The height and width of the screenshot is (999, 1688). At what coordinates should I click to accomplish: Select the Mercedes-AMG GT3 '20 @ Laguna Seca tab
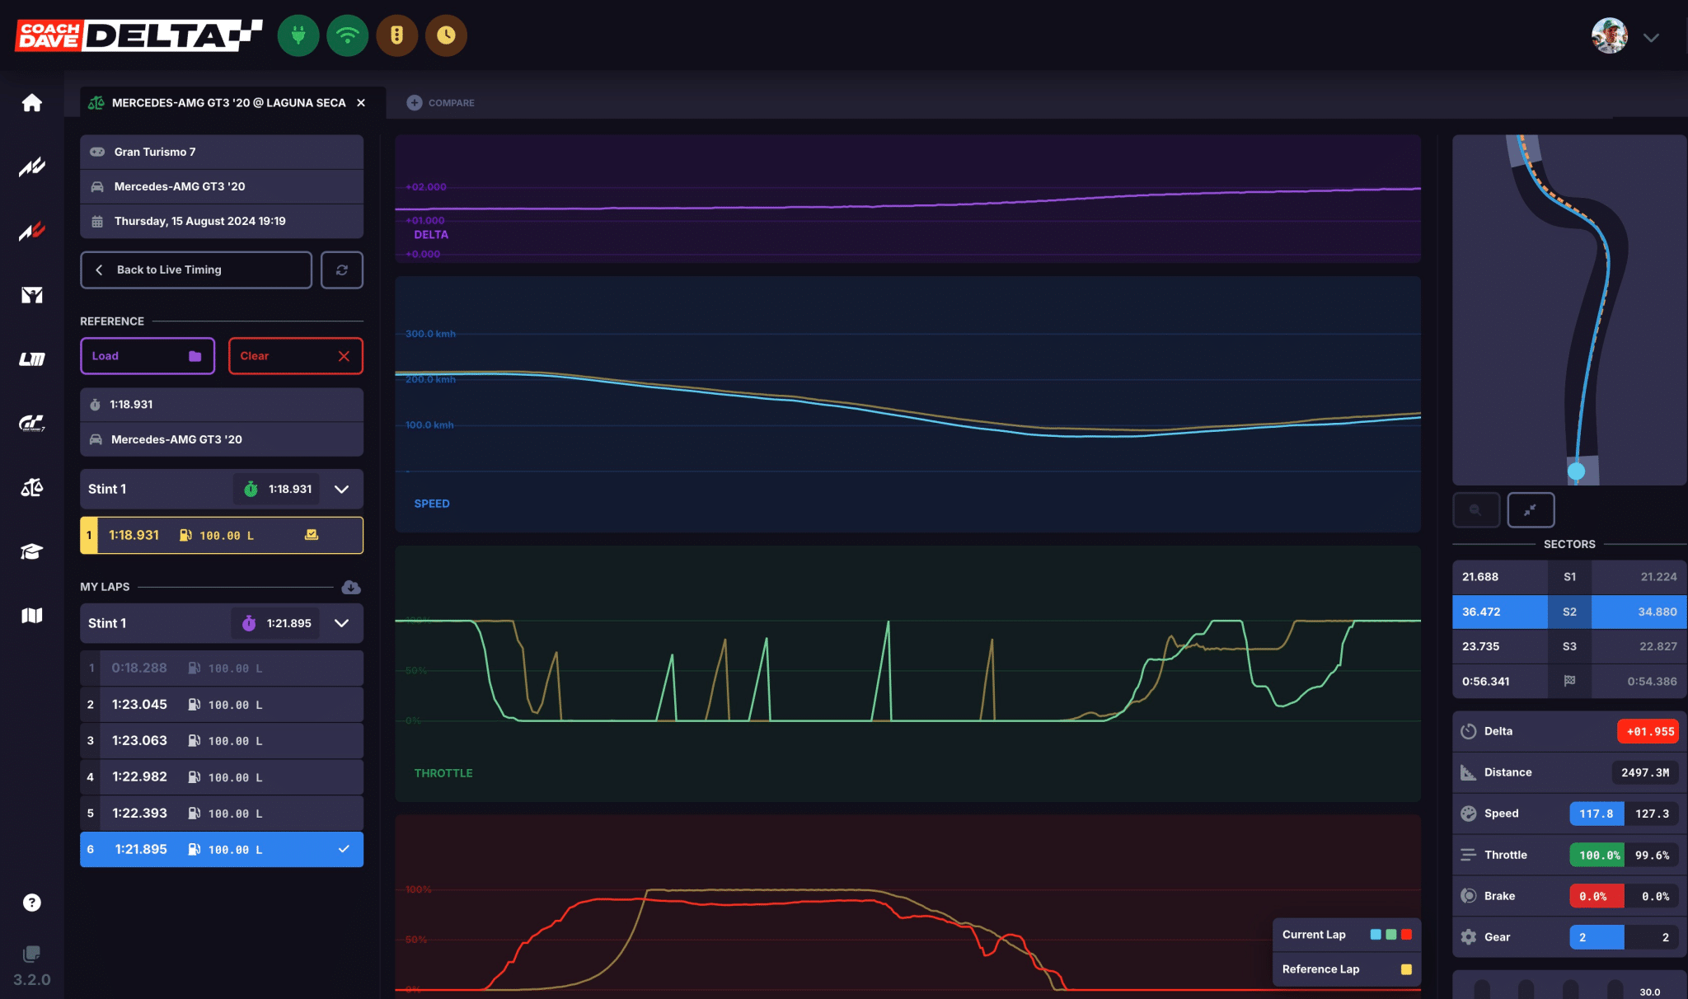click(x=228, y=103)
